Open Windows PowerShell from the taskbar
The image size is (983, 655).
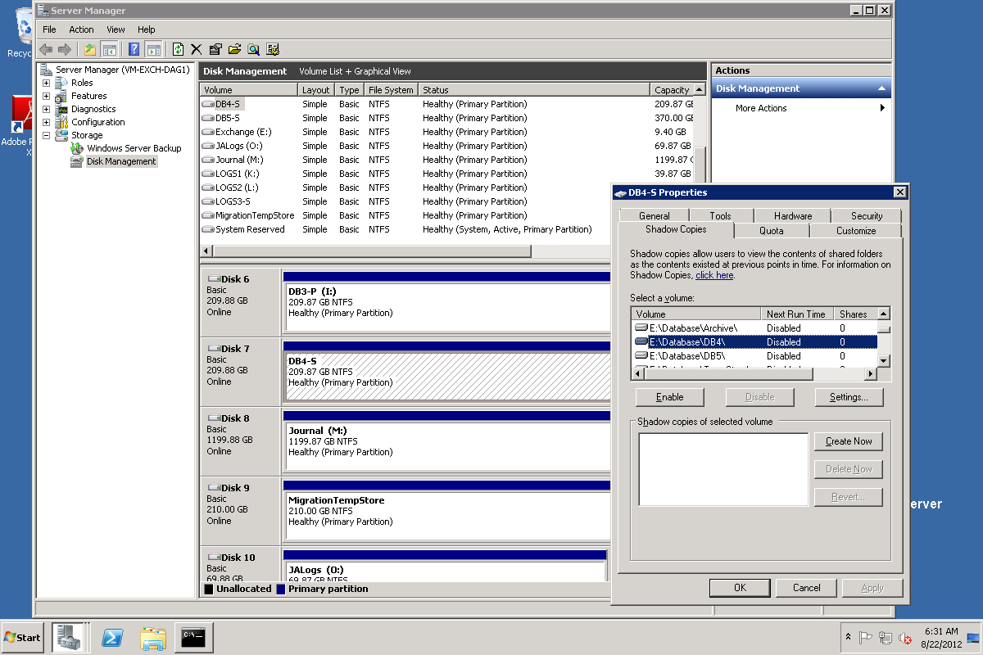pos(112,637)
